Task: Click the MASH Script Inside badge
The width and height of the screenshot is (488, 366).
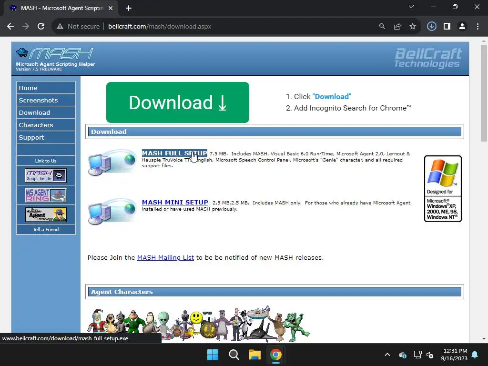Action: click(x=46, y=175)
